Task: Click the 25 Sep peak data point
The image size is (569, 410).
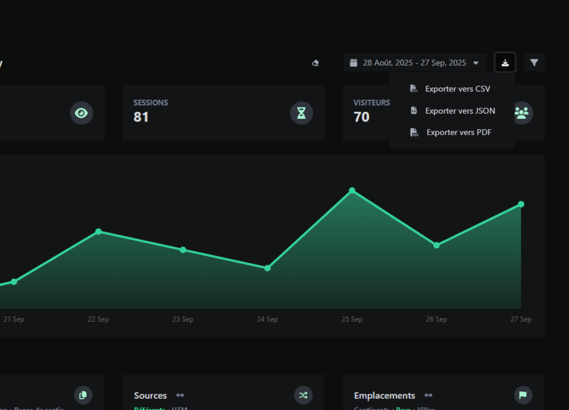Action: pos(352,191)
